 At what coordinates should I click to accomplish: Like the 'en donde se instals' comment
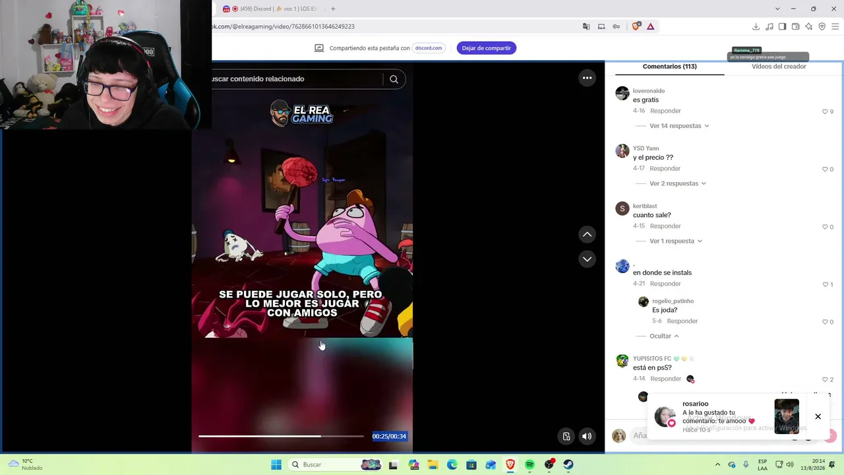(x=825, y=284)
